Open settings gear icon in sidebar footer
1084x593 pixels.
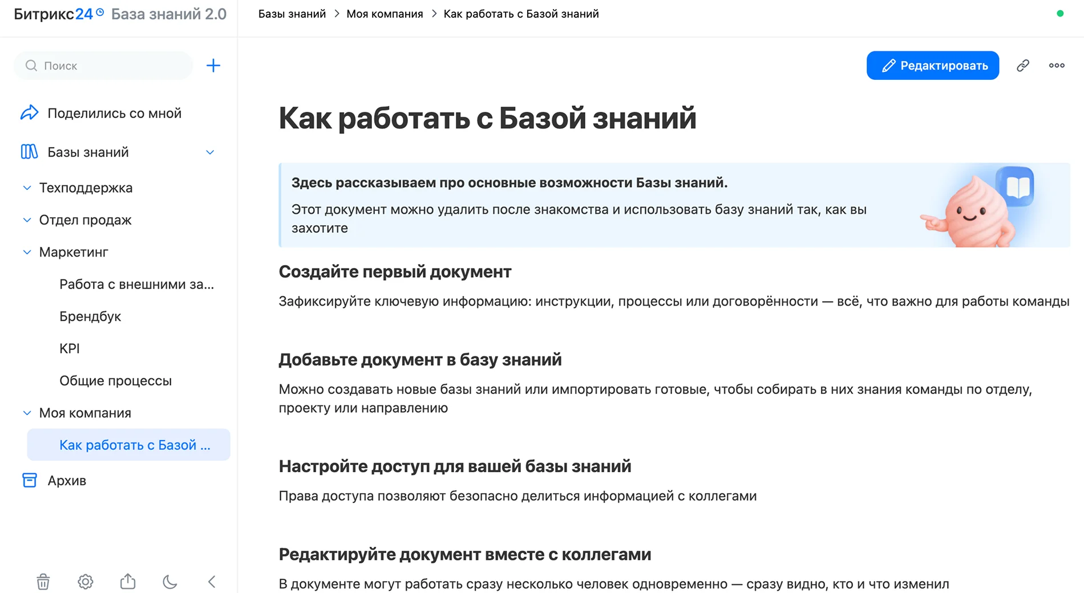[86, 582]
